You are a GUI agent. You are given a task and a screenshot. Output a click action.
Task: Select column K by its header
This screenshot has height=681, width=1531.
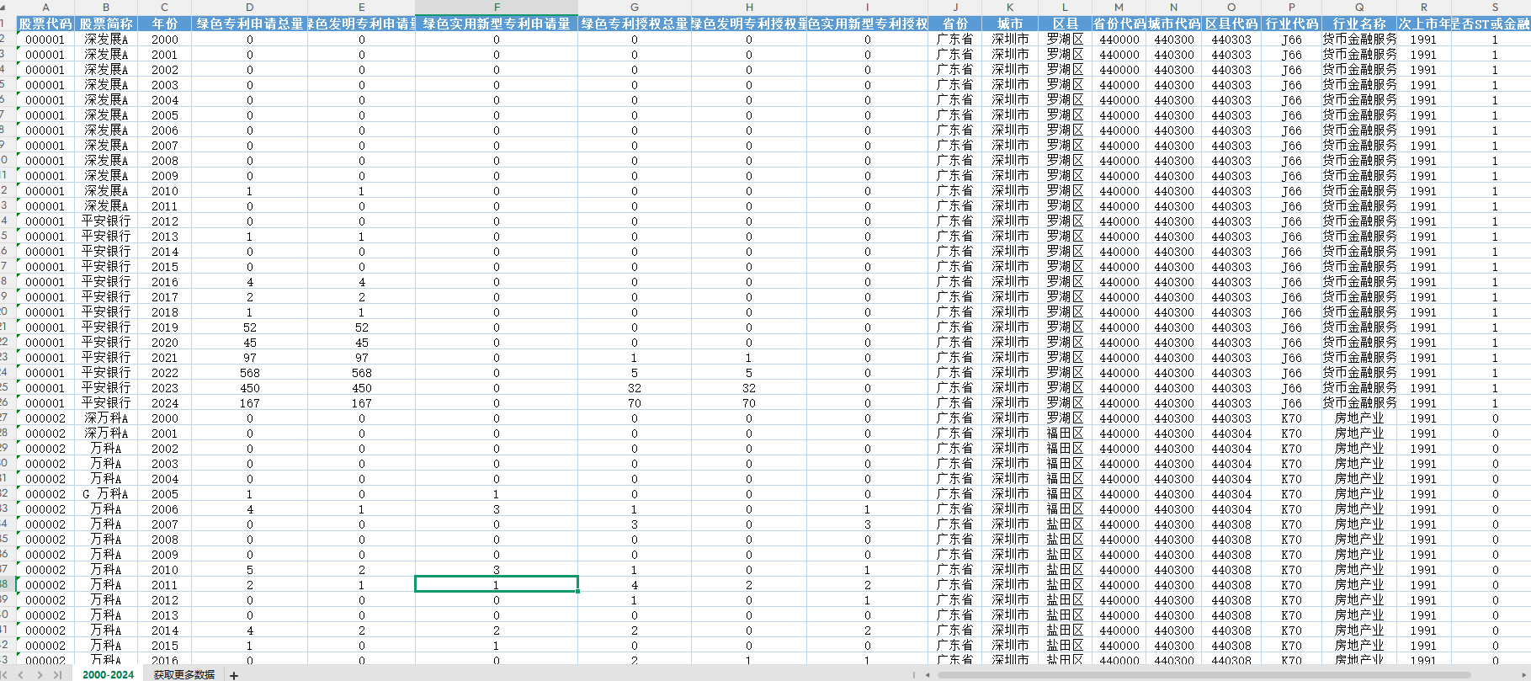coord(1010,8)
